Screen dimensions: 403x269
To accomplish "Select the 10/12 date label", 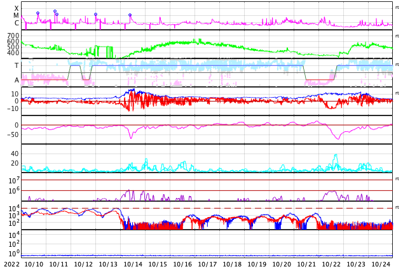I will coord(83,264).
